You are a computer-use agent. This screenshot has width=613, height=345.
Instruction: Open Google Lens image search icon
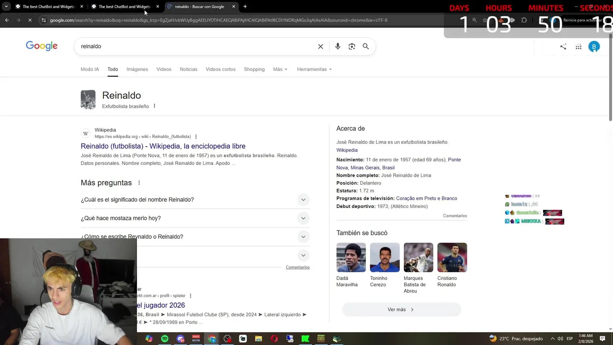(x=352, y=46)
